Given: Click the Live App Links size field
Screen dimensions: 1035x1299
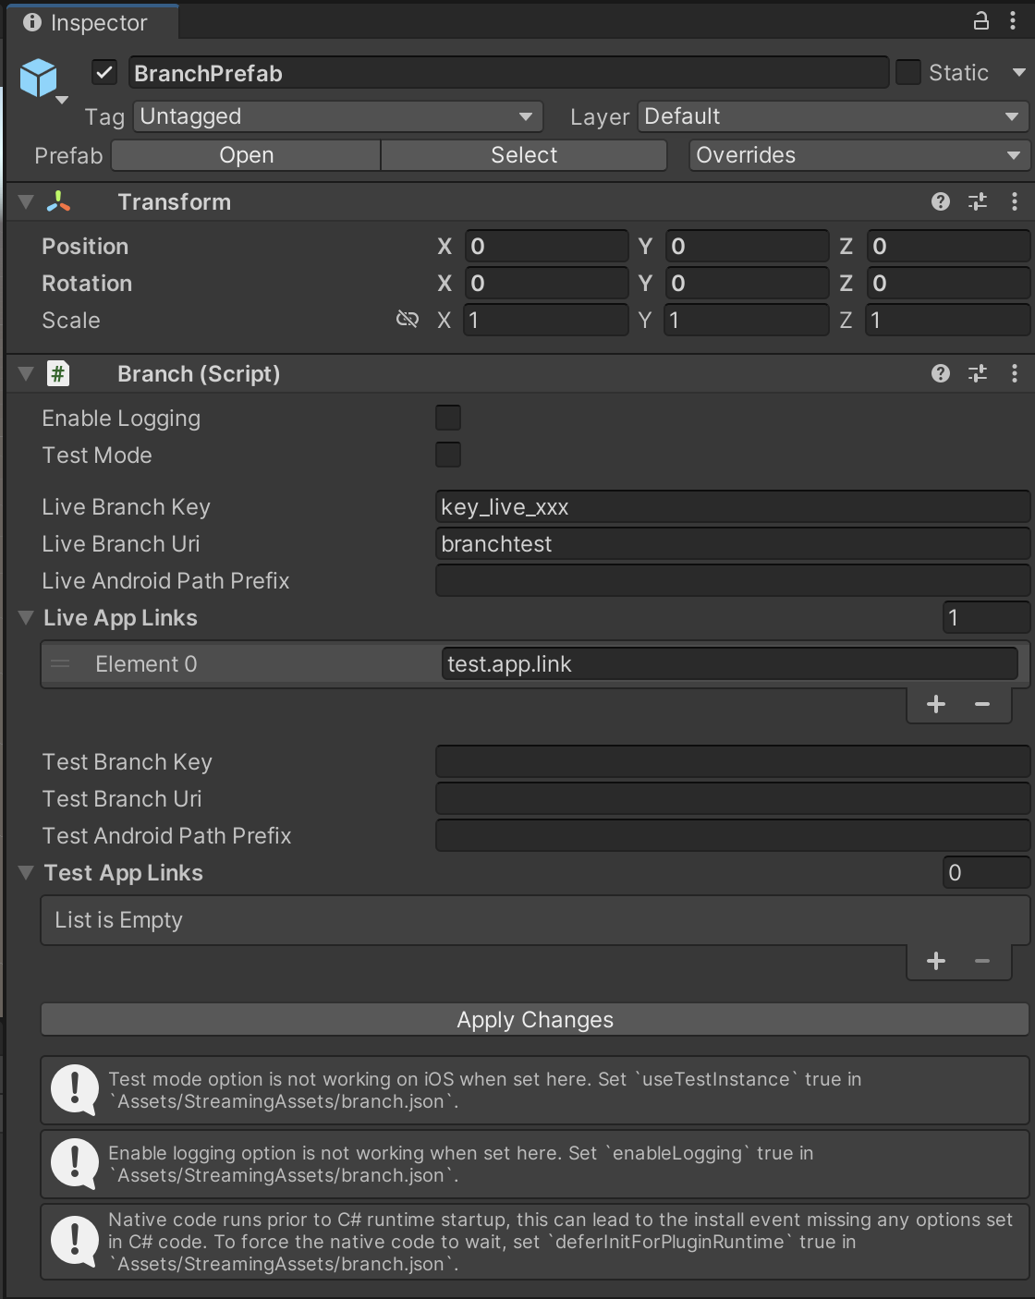Looking at the screenshot, I should coord(986,617).
